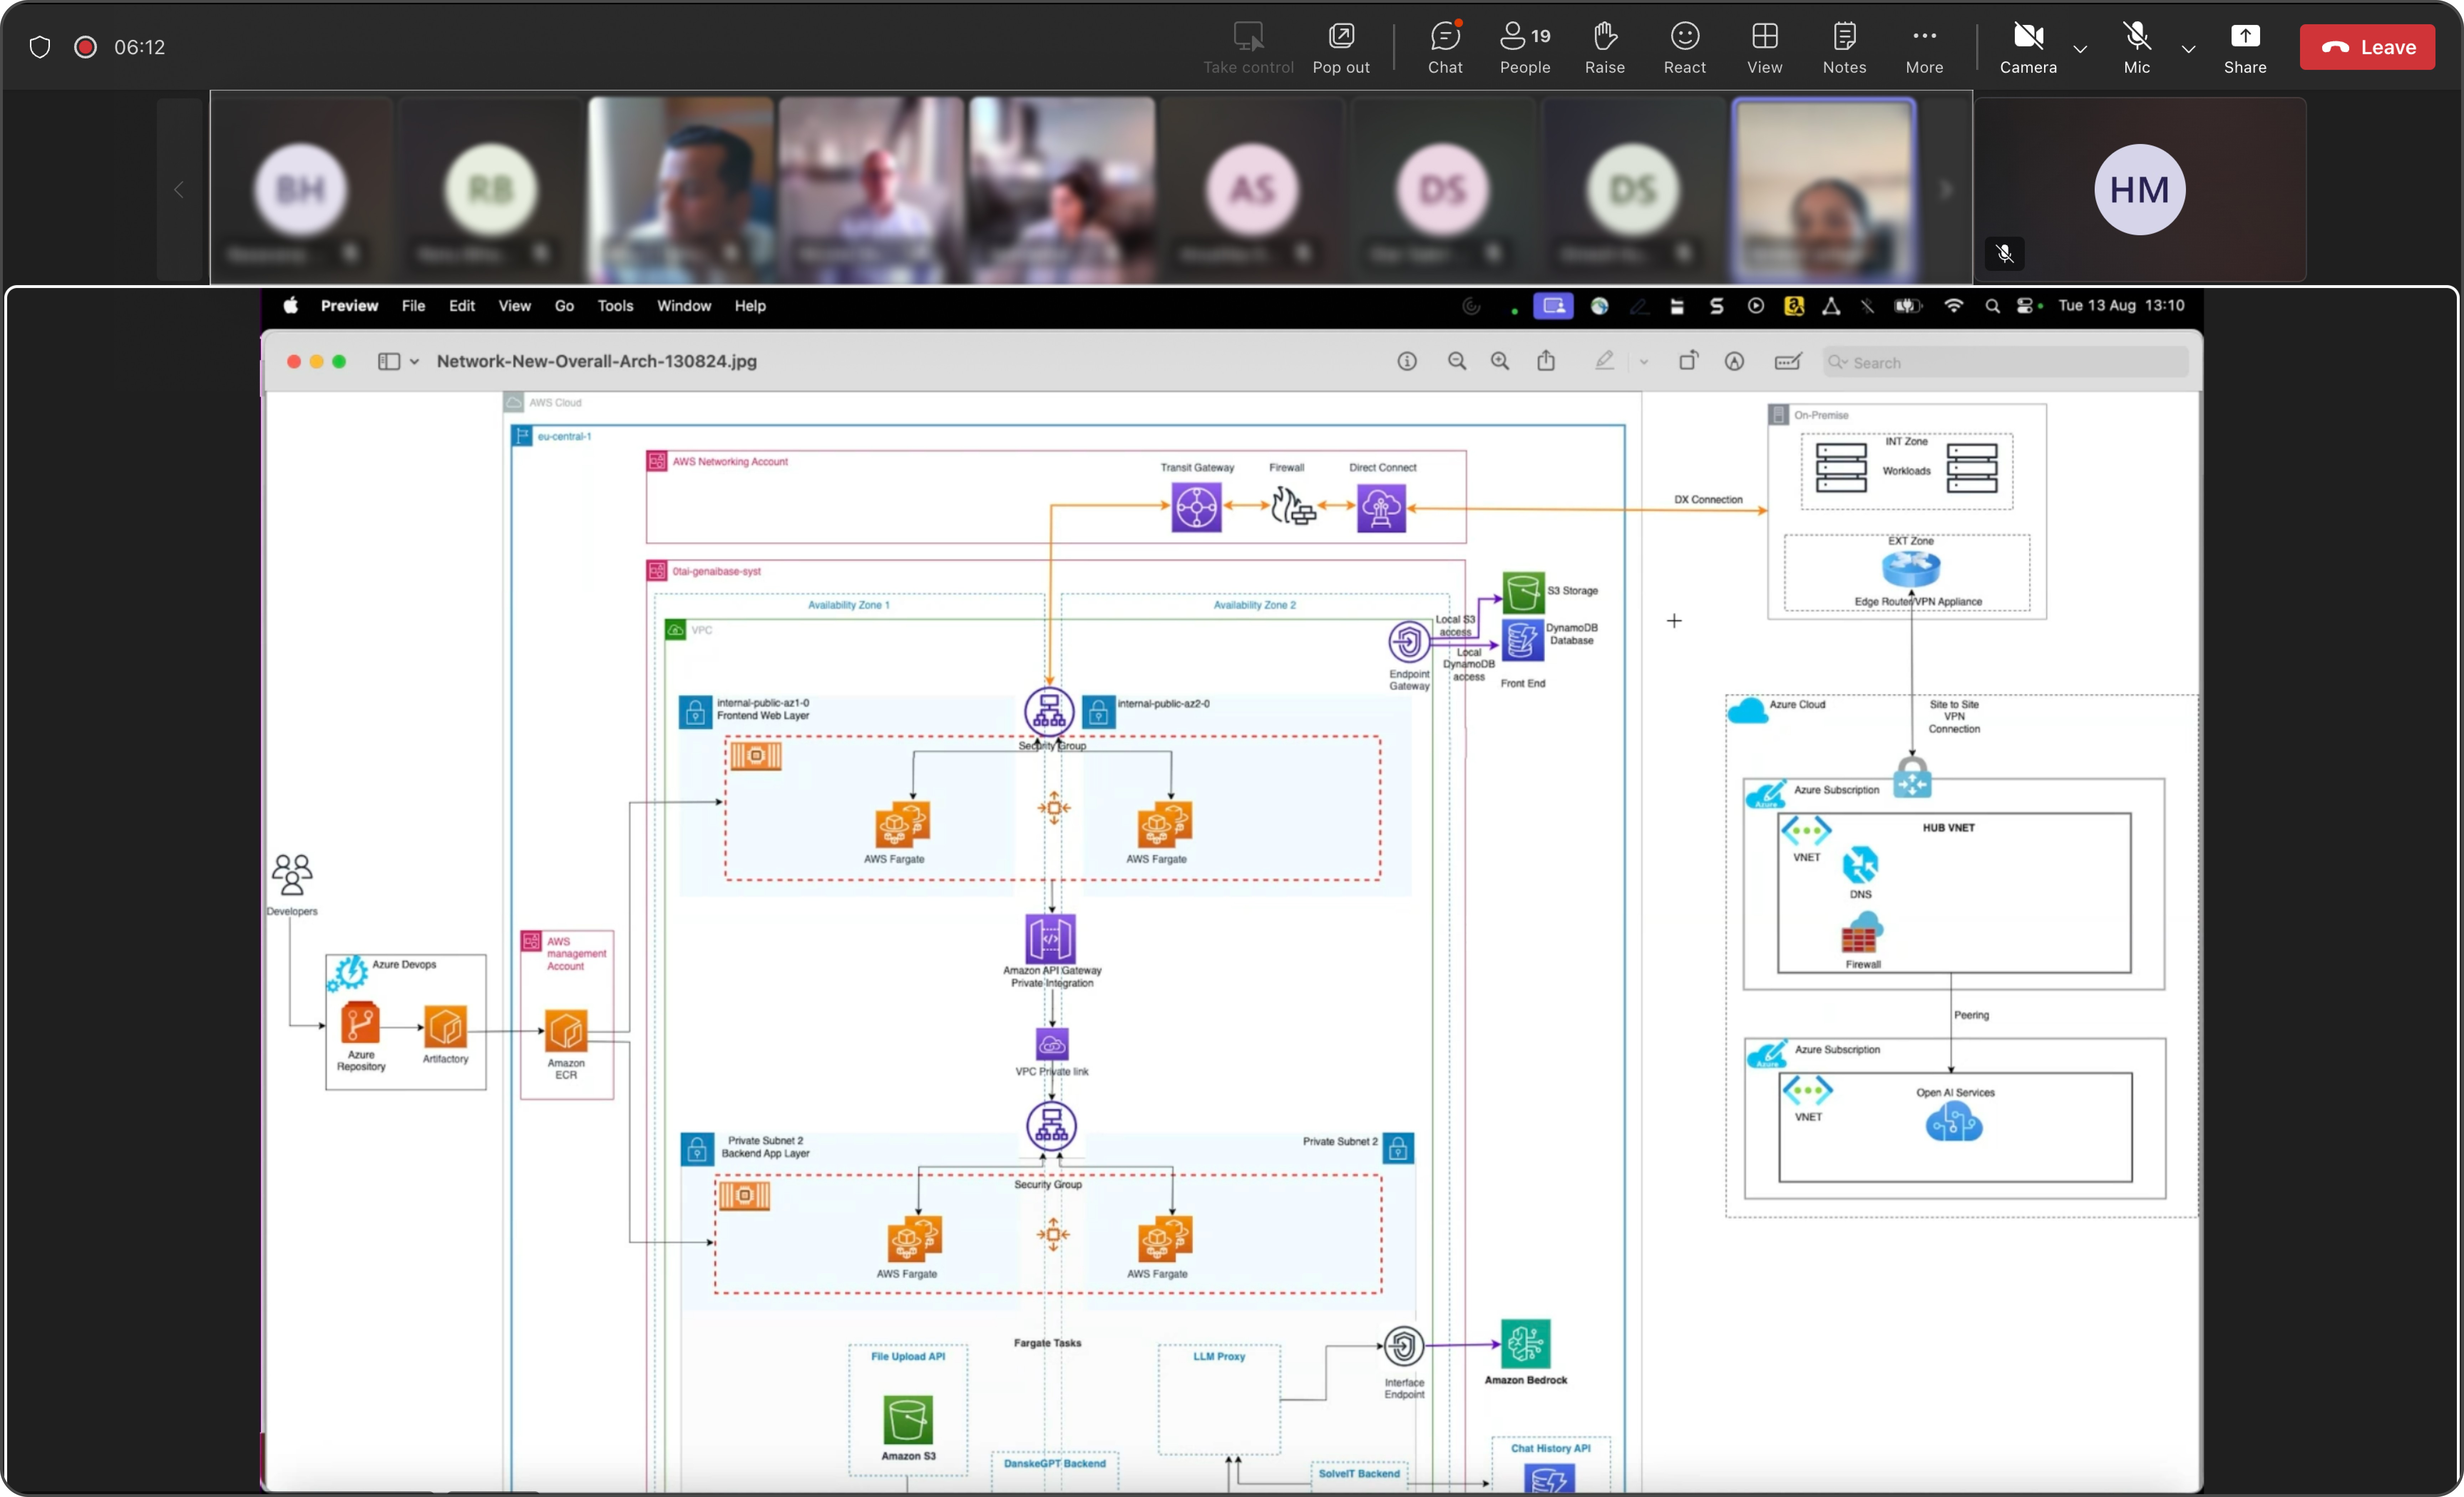Viewport: 2464px width, 1497px height.
Task: Open the React emoji picker
Action: coord(1684,47)
